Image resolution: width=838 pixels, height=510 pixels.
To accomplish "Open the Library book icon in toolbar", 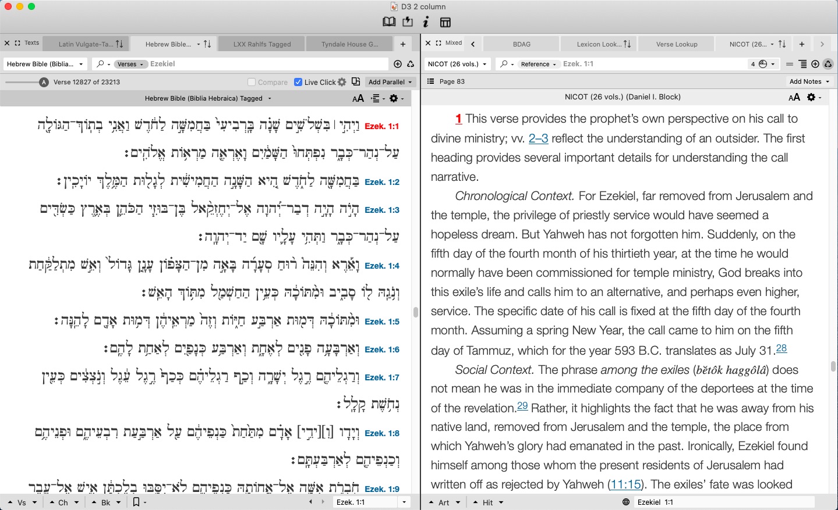I will tap(389, 22).
